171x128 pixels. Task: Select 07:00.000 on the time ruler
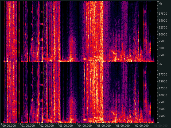coord(142,126)
